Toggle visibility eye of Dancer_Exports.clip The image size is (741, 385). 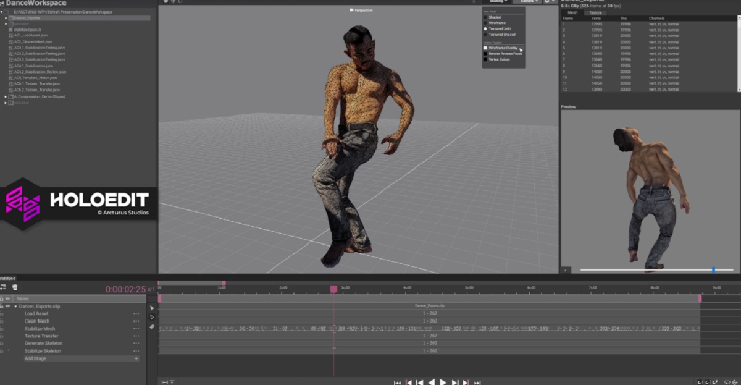coord(8,307)
